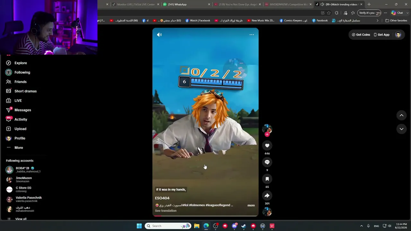Open the comments bubble on the video
The image size is (411, 231).
(267, 162)
